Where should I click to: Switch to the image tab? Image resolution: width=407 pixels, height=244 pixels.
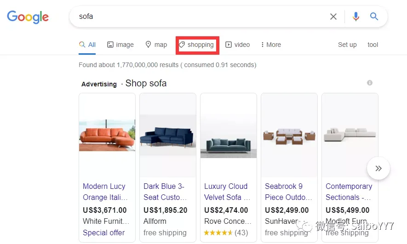pos(120,45)
